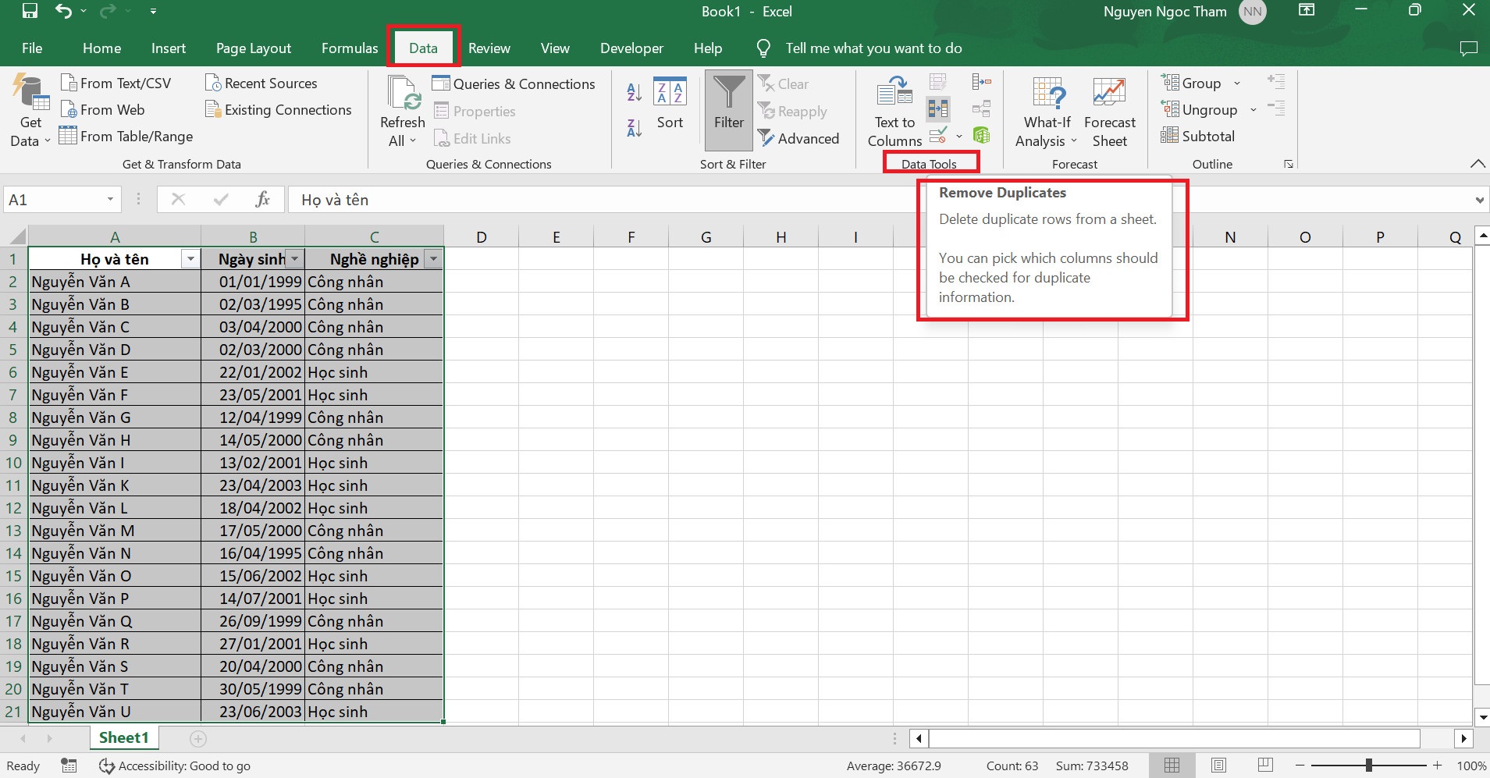Click the zoom out minus button
Viewport: 1490px width, 778px height.
pyautogui.click(x=1300, y=766)
